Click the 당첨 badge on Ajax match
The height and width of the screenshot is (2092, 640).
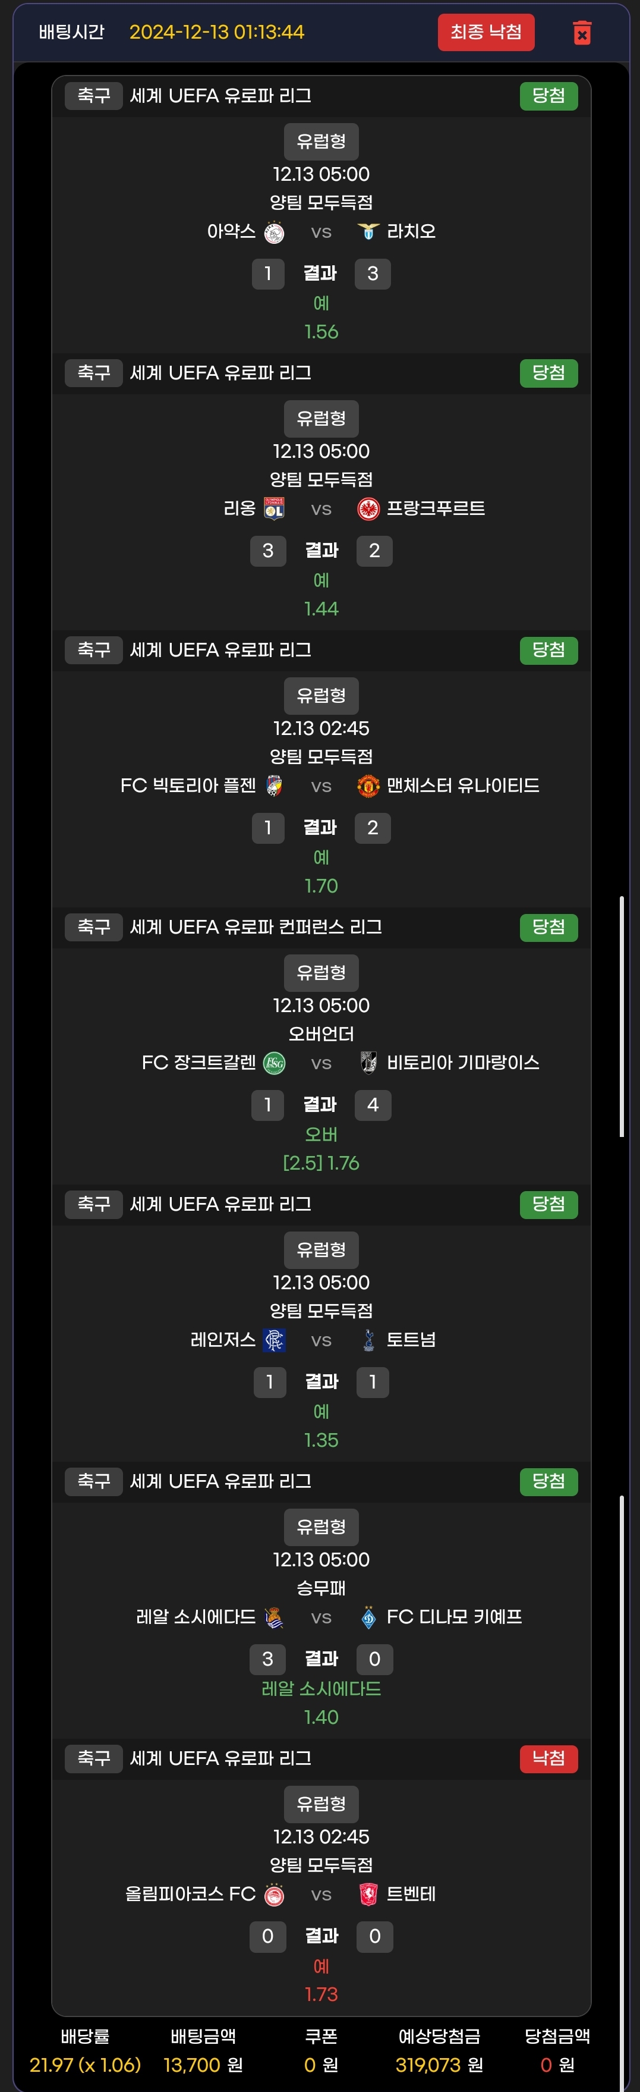coord(548,96)
